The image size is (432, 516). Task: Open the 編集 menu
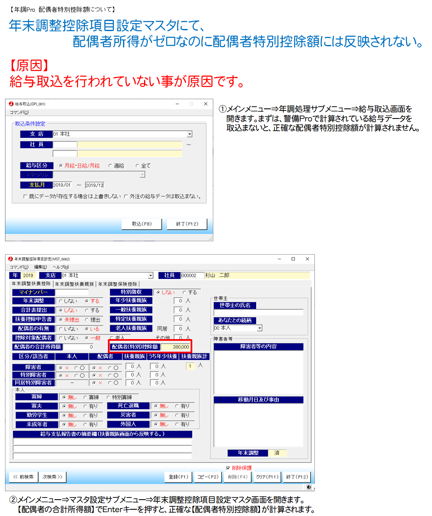pyautogui.click(x=40, y=267)
